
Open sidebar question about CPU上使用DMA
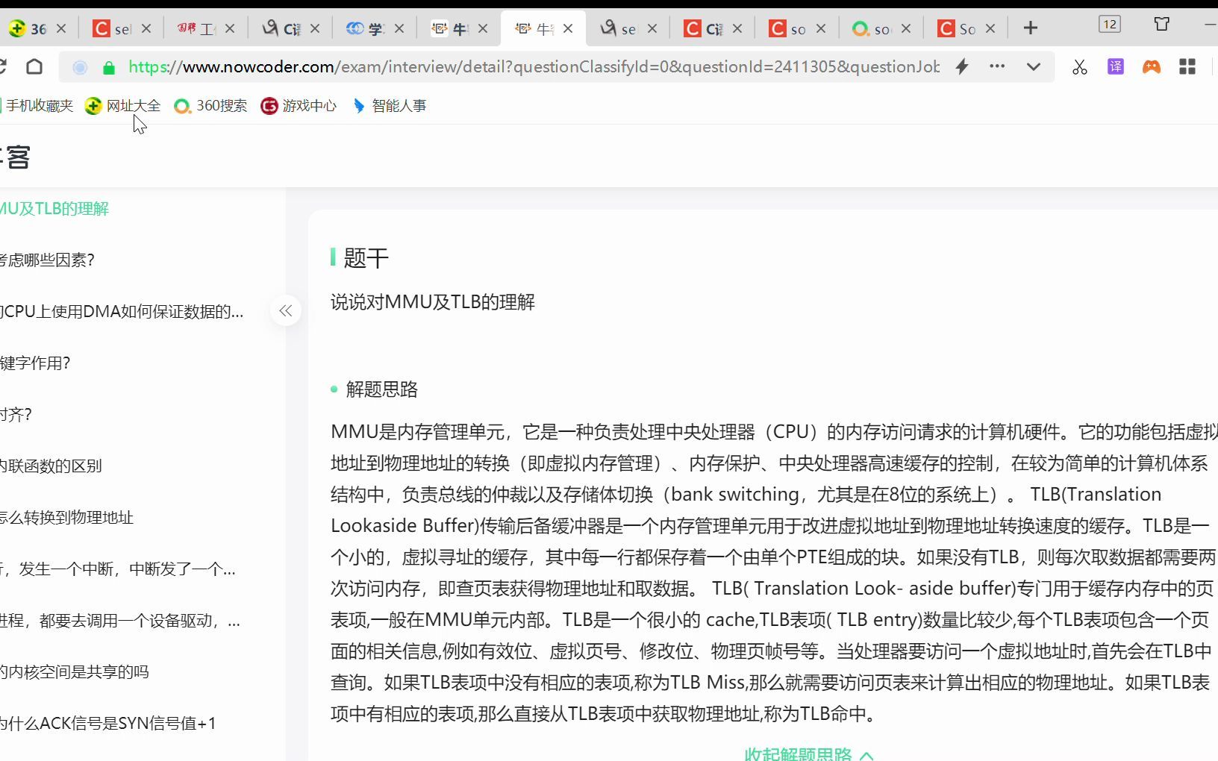(122, 312)
